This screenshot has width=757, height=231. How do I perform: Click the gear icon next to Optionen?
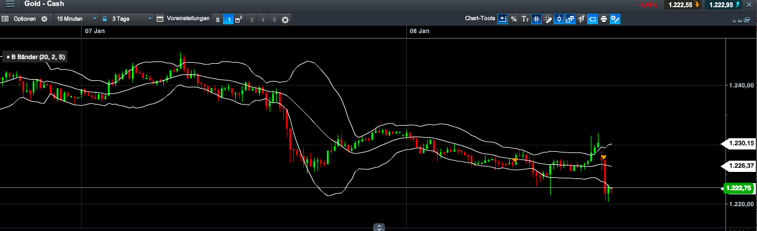[x=44, y=19]
